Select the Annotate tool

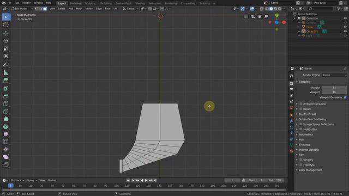[x=6, y=65]
